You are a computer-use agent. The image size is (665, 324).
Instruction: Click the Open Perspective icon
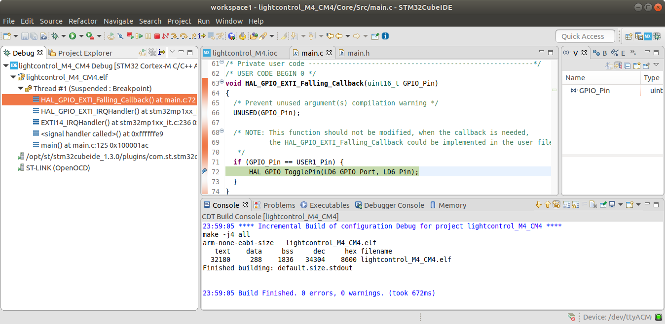(x=629, y=36)
